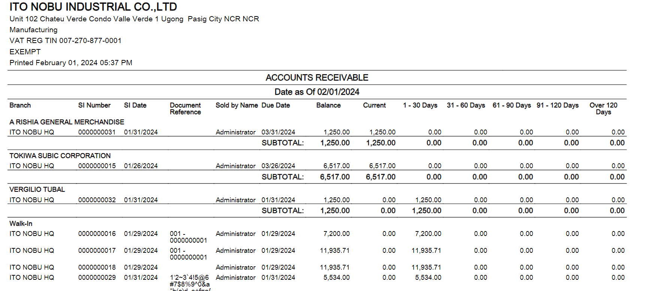Image resolution: width=646 pixels, height=291 pixels.
Task: Click the 31 - 60 Days column header
Action: coord(466,105)
